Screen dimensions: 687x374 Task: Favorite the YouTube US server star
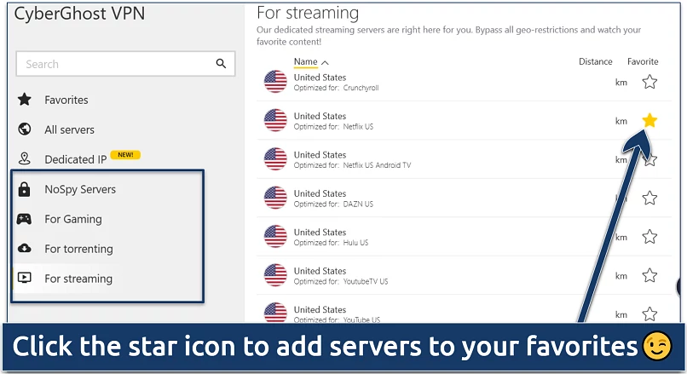click(x=649, y=314)
